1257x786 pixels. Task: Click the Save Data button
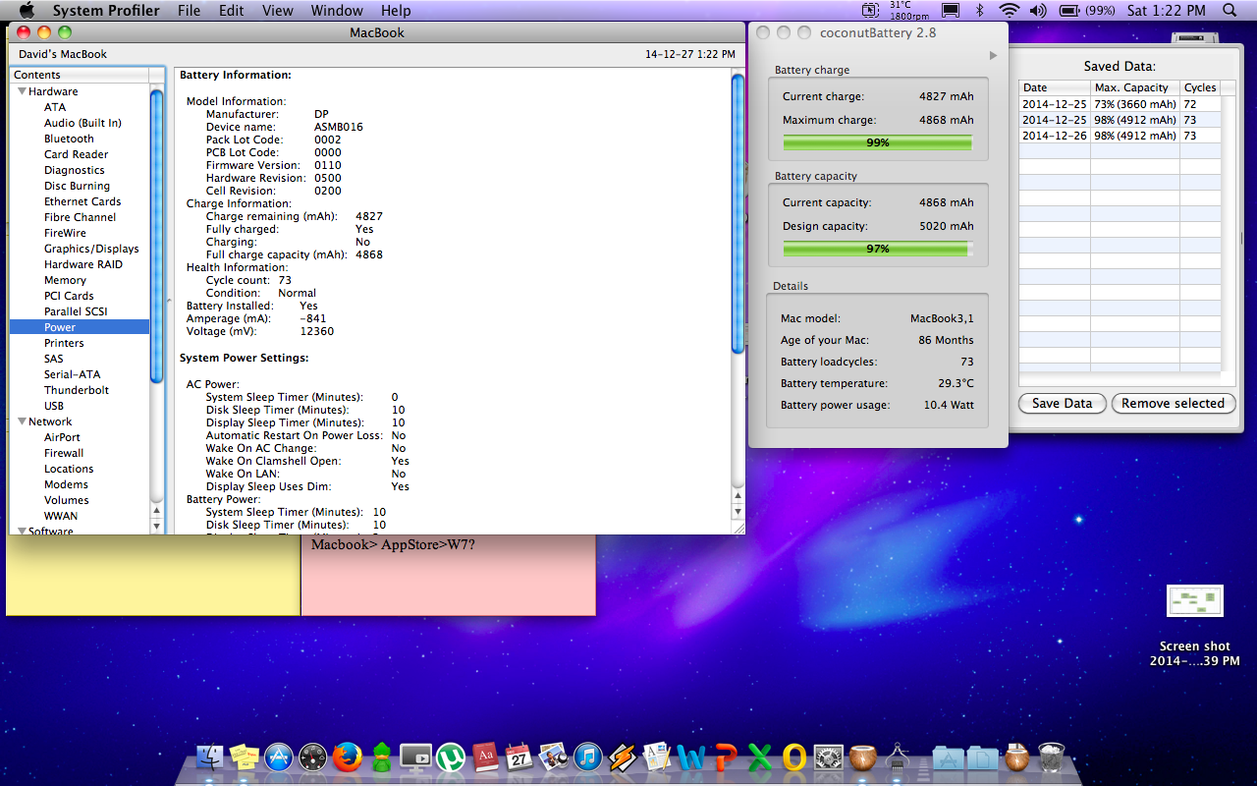1062,403
